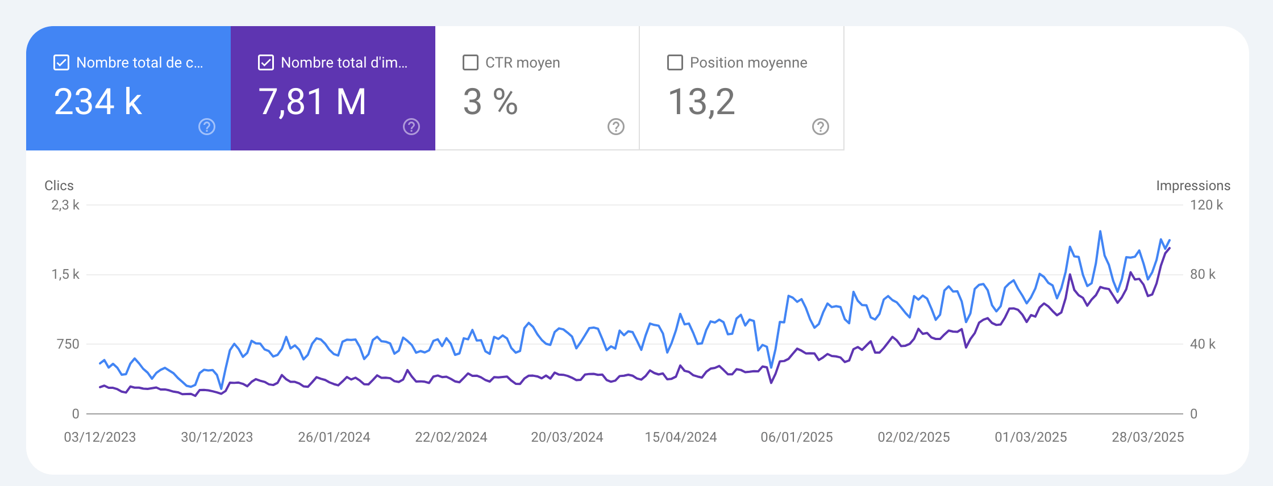This screenshot has height=486, width=1273.
Task: Open help icon on total impressions card
Action: click(411, 127)
